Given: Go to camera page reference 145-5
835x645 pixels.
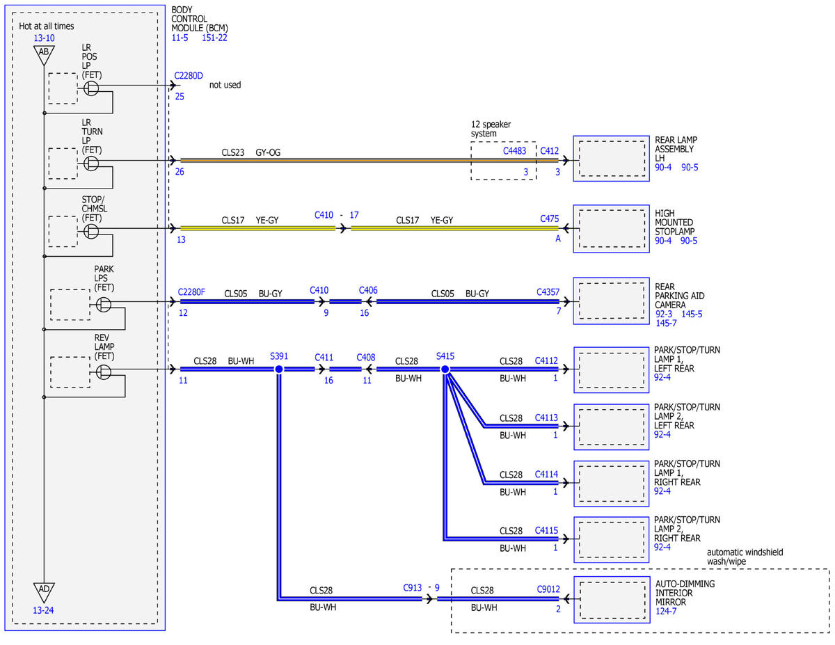Looking at the screenshot, I should (x=692, y=314).
